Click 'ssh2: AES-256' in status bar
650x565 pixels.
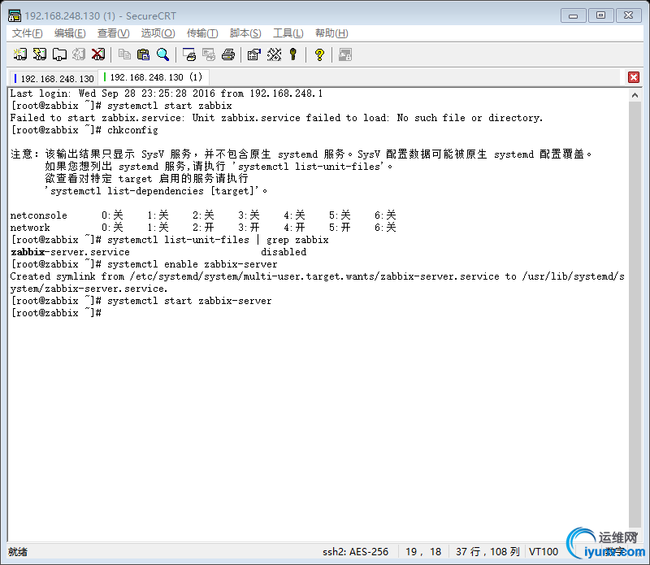click(x=355, y=552)
